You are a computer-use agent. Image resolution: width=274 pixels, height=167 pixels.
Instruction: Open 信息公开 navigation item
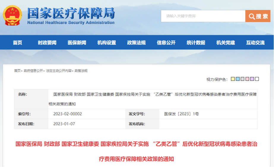166,43
